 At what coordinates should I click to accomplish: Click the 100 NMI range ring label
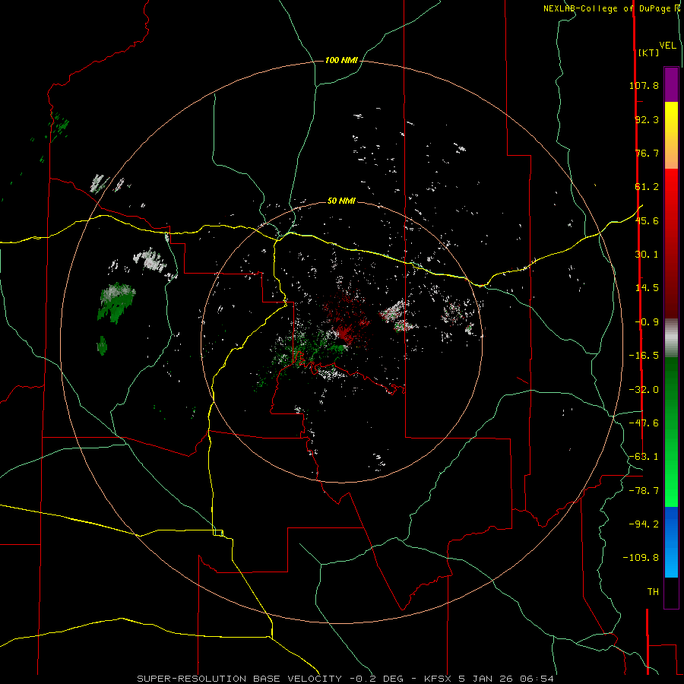pyautogui.click(x=341, y=60)
